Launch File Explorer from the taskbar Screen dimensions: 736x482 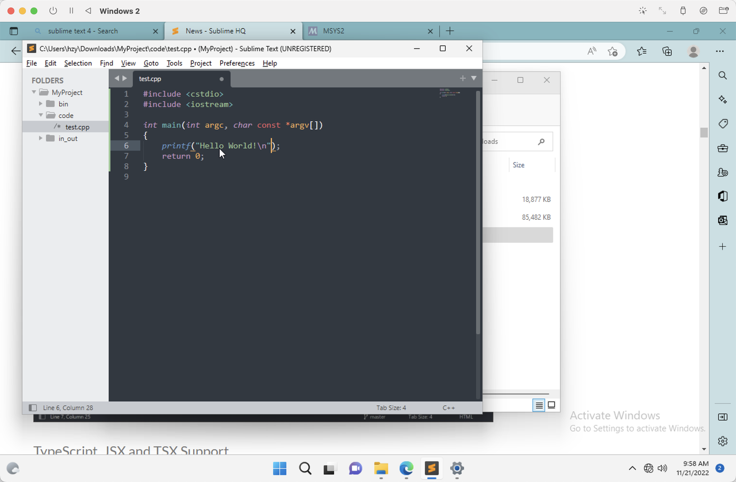pyautogui.click(x=381, y=469)
